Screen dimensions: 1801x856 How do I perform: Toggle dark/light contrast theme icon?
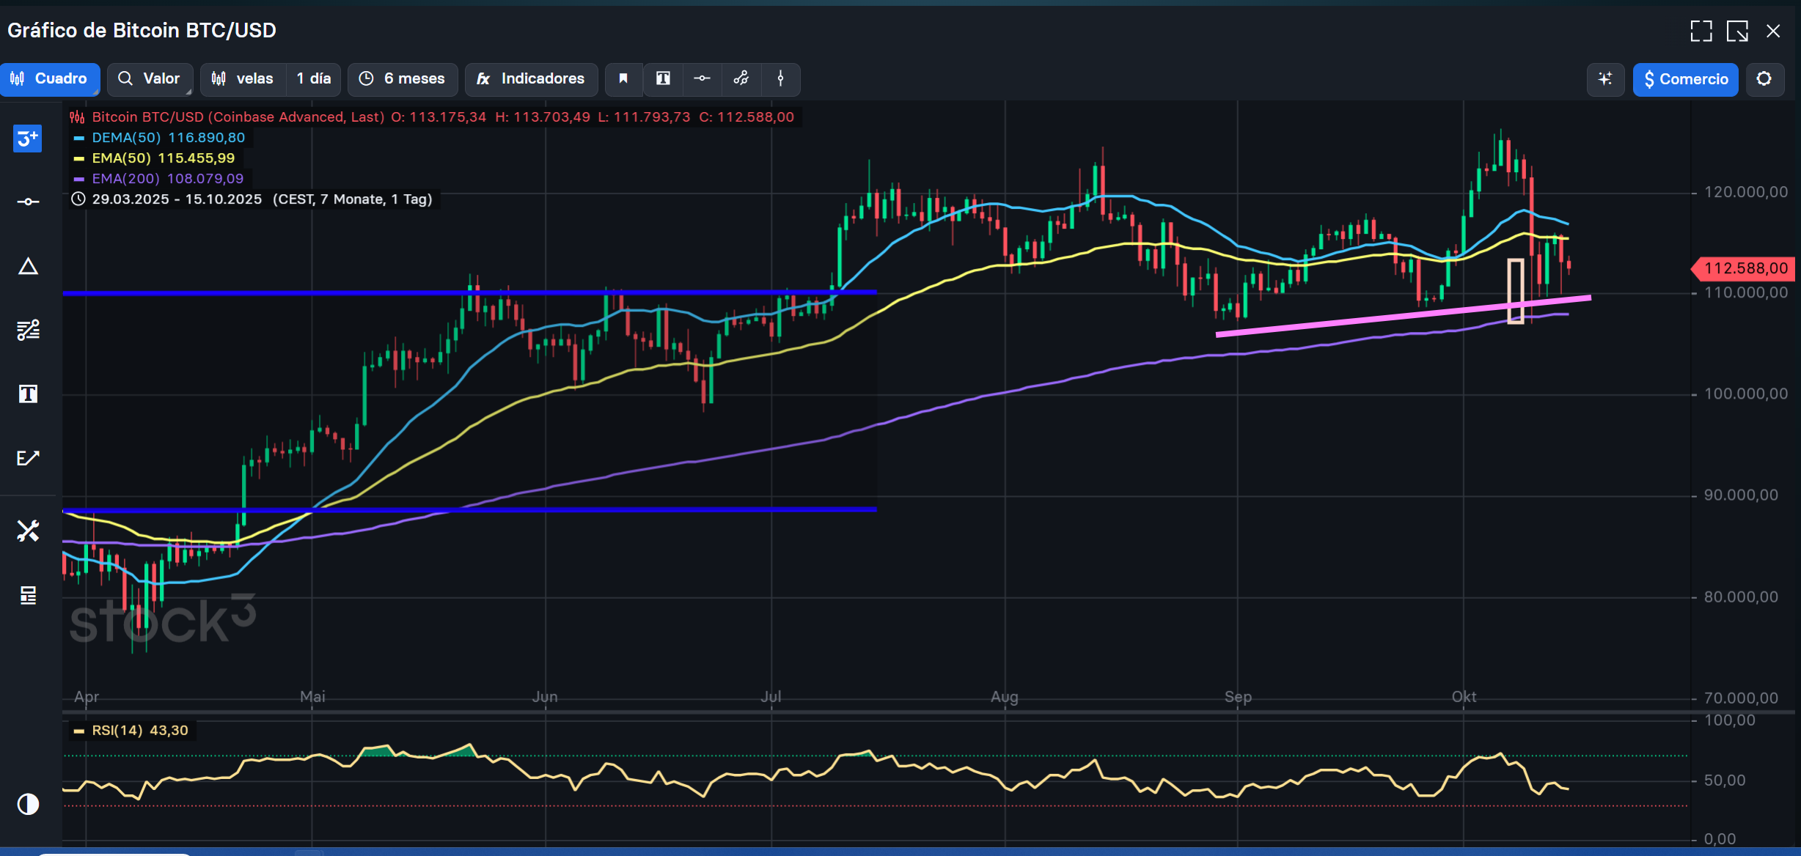(x=28, y=804)
